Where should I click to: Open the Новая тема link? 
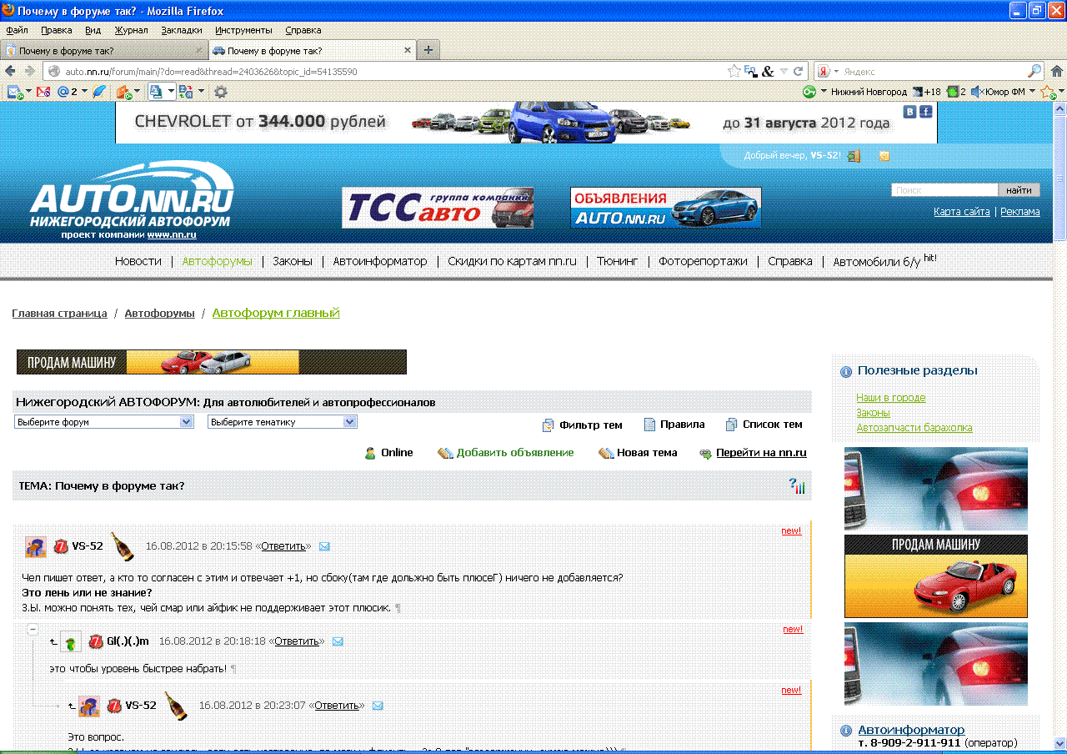647,453
